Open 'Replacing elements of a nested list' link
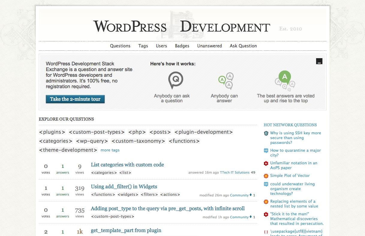 coord(294,204)
